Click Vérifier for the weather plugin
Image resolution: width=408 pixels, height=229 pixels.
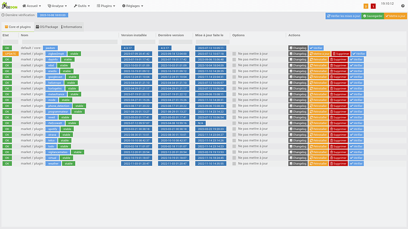[x=356, y=163]
